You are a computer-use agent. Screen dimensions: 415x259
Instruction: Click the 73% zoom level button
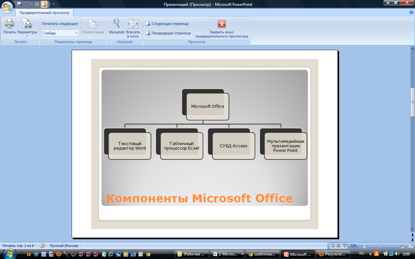coord(353,246)
